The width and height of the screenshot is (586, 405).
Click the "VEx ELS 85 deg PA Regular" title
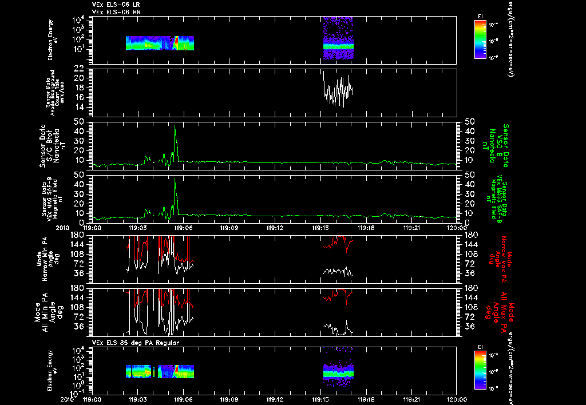coord(136,343)
